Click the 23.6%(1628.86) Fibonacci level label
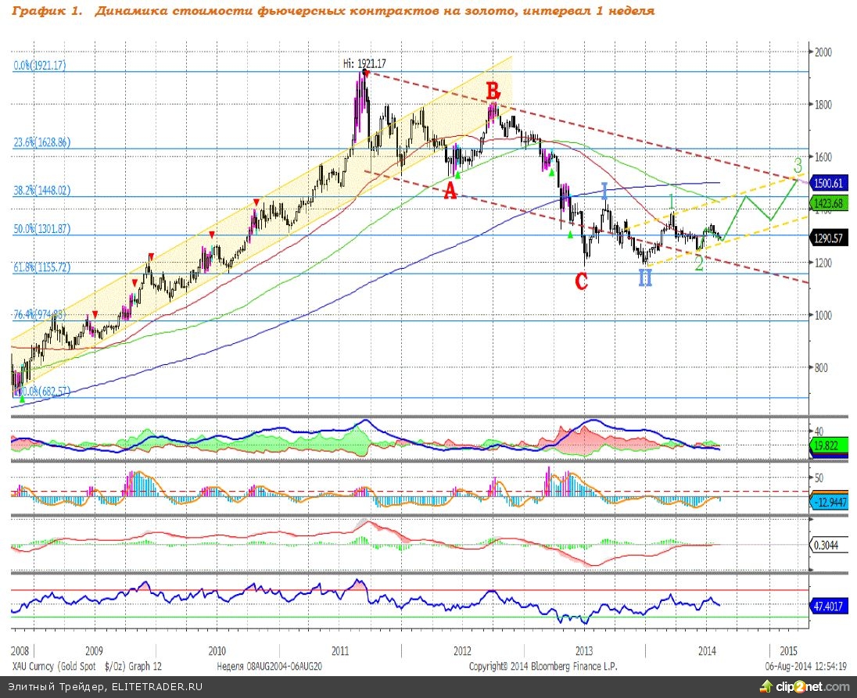This screenshot has width=857, height=698. point(42,143)
